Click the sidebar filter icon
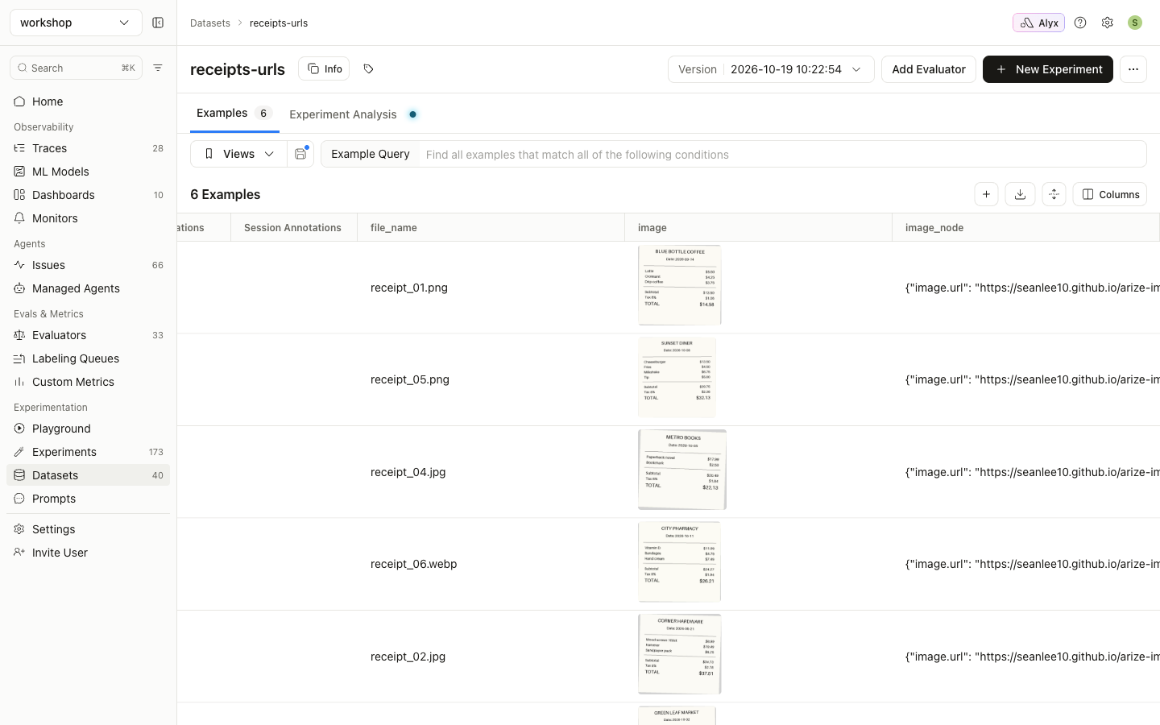The width and height of the screenshot is (1160, 725). [x=158, y=68]
